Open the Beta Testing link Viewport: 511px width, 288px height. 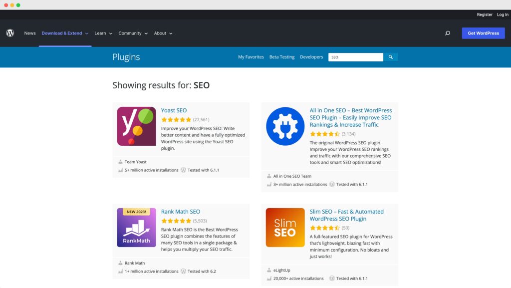tap(282, 57)
